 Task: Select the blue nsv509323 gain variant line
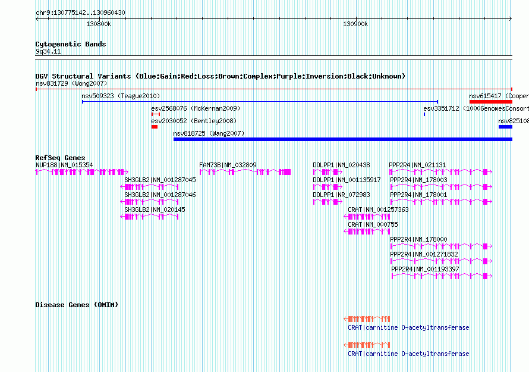tap(260, 102)
